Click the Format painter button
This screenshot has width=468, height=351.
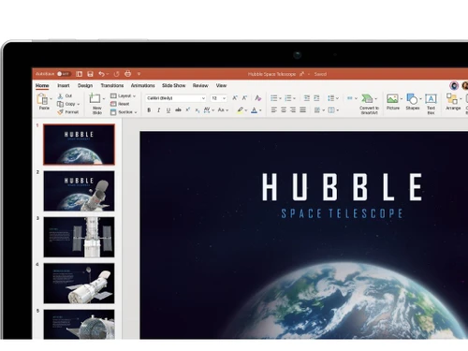click(68, 111)
